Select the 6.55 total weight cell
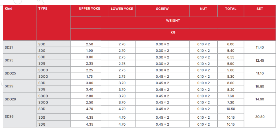The height and width of the screenshot is (130, 279). click(231, 57)
